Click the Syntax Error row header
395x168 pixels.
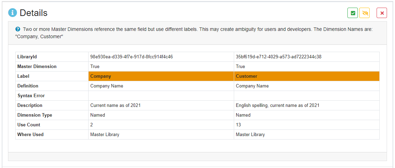click(x=31, y=96)
